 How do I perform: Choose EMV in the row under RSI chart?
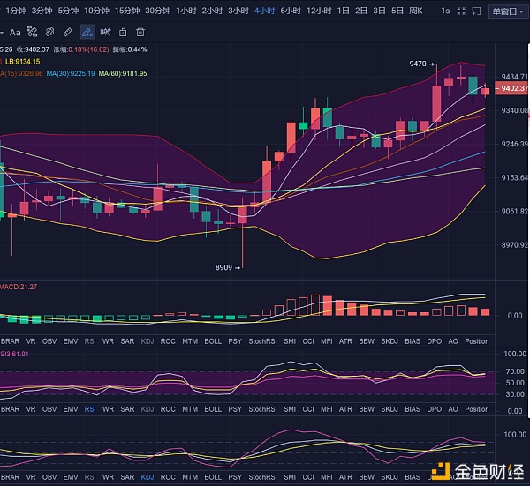click(71, 409)
